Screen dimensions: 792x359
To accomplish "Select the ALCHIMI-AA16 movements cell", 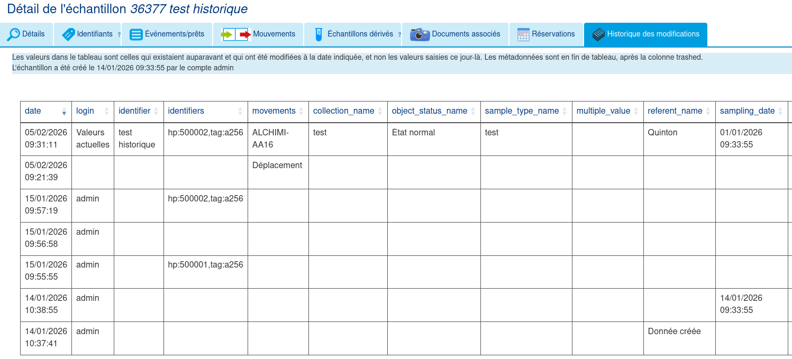I will [271, 139].
